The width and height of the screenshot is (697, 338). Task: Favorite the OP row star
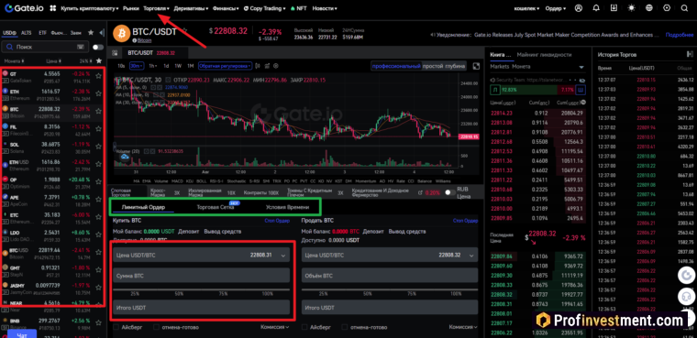pyautogui.click(x=99, y=182)
